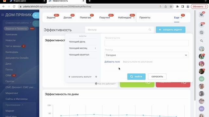Toggle the browser side panel icon

coord(183,6)
